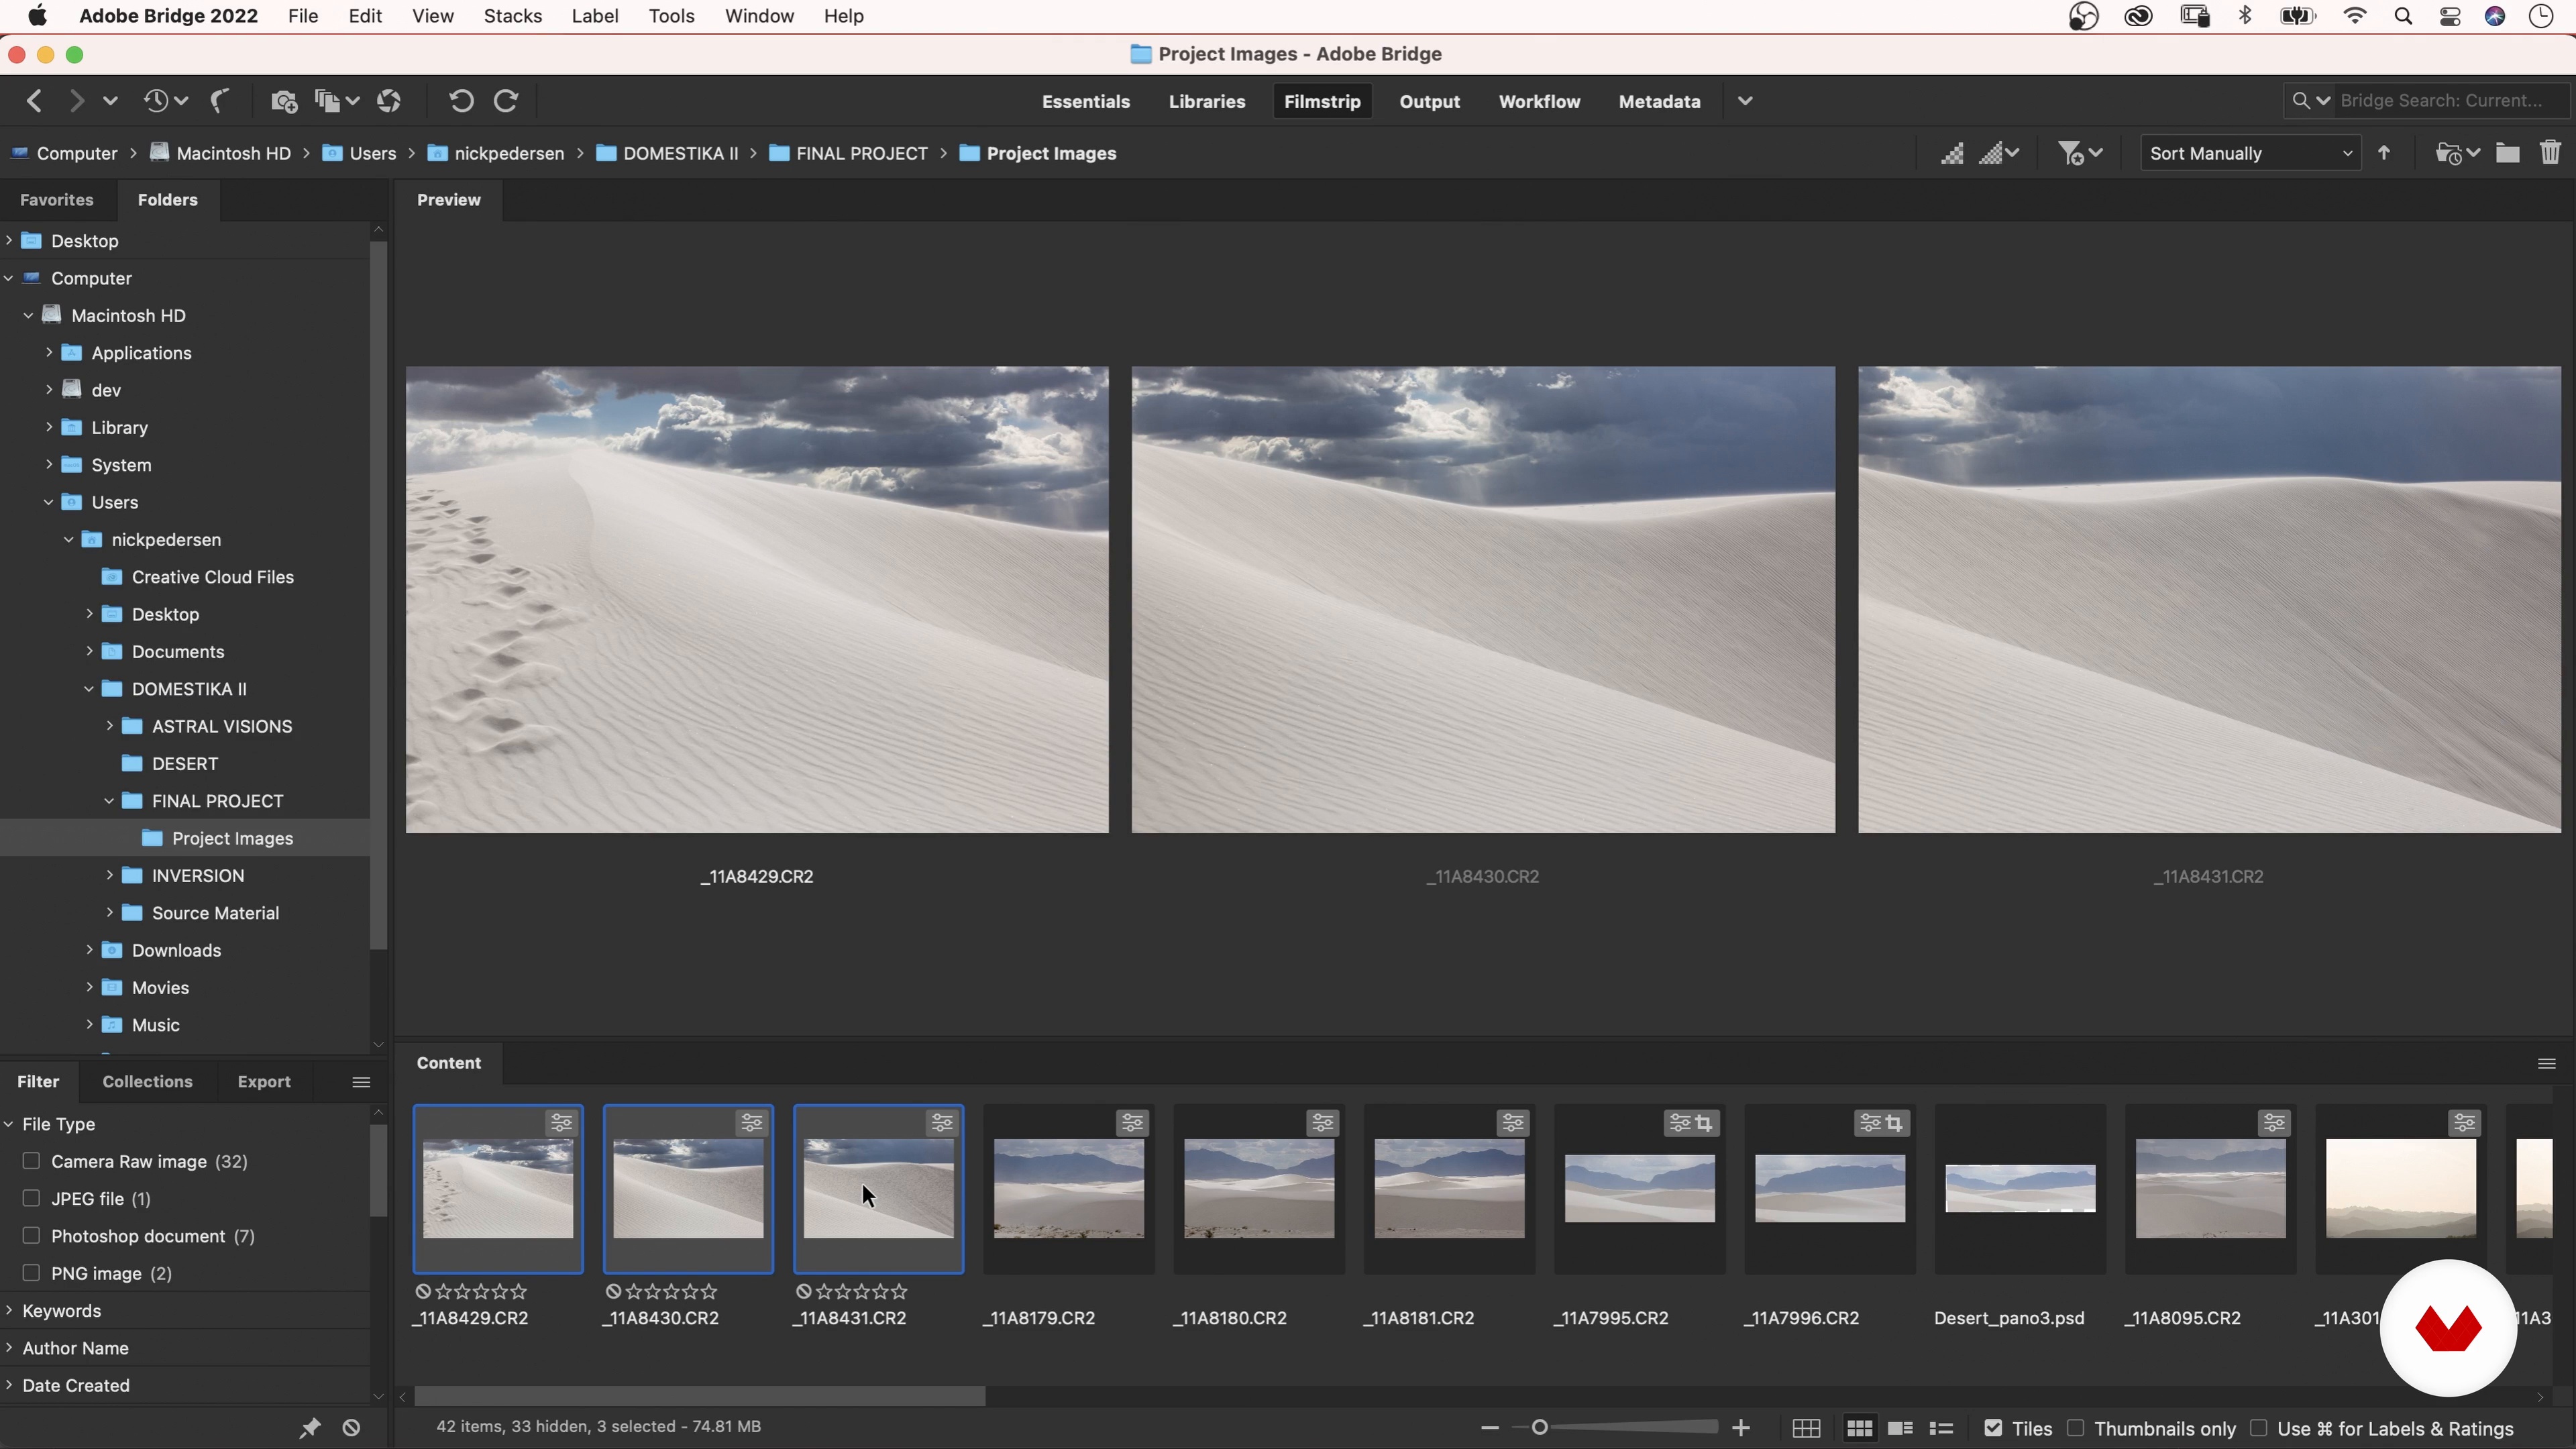Expand the Keywords filter section
Image resolution: width=2576 pixels, height=1449 pixels.
coord(9,1310)
